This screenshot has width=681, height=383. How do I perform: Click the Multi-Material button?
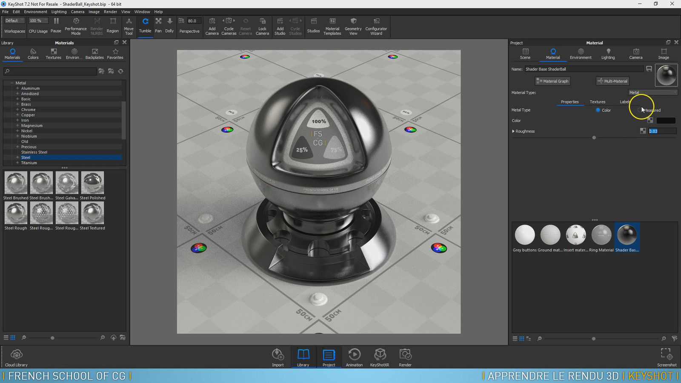point(612,81)
